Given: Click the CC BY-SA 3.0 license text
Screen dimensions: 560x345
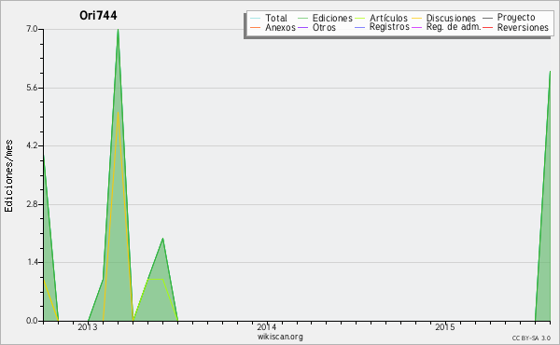Looking at the screenshot, I should (531, 338).
